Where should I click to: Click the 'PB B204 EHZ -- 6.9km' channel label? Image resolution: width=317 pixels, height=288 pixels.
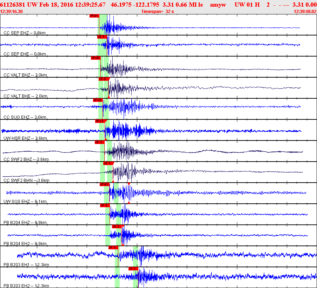[25, 222]
